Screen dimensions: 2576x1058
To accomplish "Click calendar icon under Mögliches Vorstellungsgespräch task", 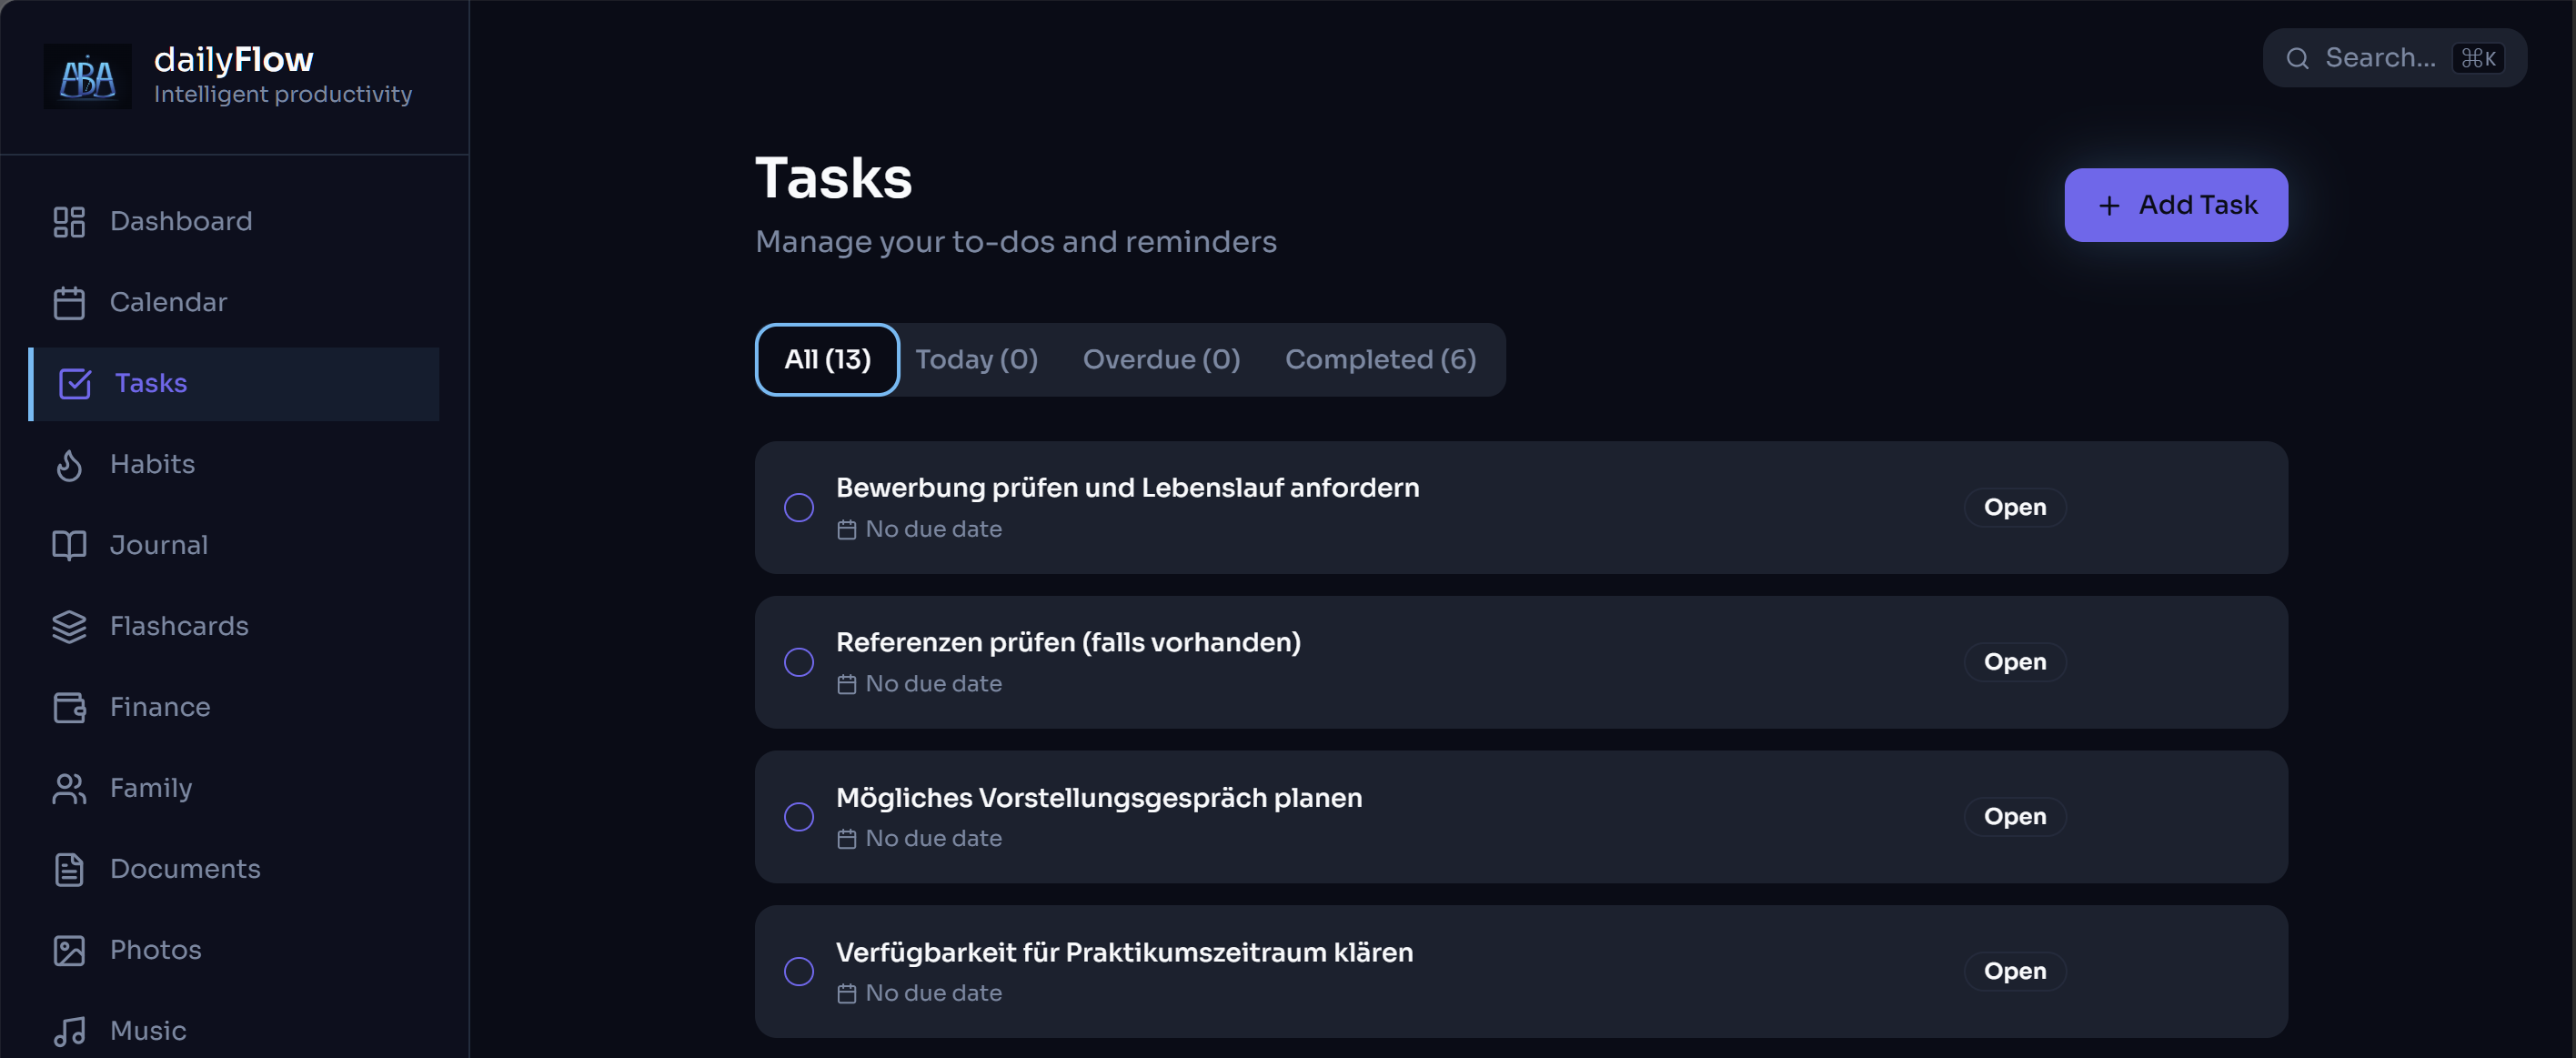I will pyautogui.click(x=847, y=839).
